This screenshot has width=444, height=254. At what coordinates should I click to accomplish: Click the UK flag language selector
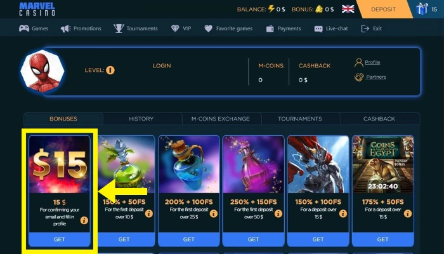pyautogui.click(x=348, y=9)
